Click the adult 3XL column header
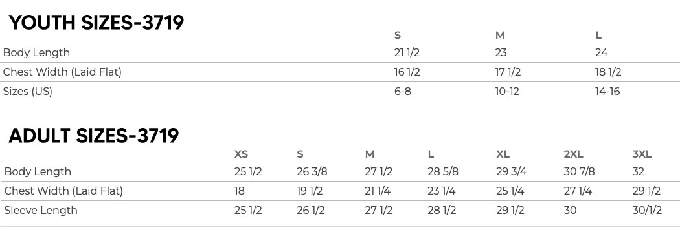Image resolution: width=680 pixels, height=234 pixels. tap(642, 154)
